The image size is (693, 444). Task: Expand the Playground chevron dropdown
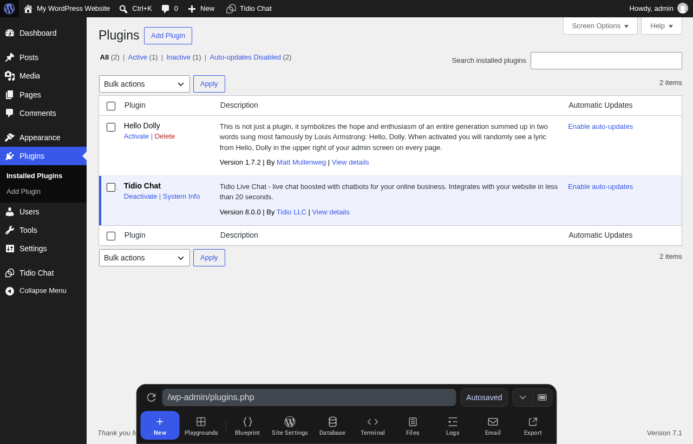click(522, 397)
